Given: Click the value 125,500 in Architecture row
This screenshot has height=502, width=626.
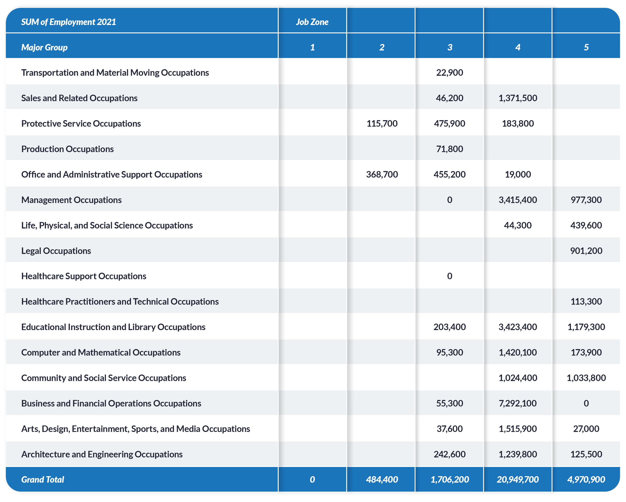Looking at the screenshot, I should (x=586, y=454).
